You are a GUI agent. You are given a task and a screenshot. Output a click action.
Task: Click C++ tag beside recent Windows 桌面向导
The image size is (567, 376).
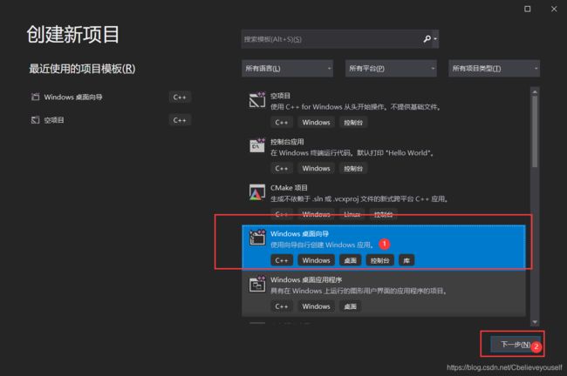click(x=180, y=97)
